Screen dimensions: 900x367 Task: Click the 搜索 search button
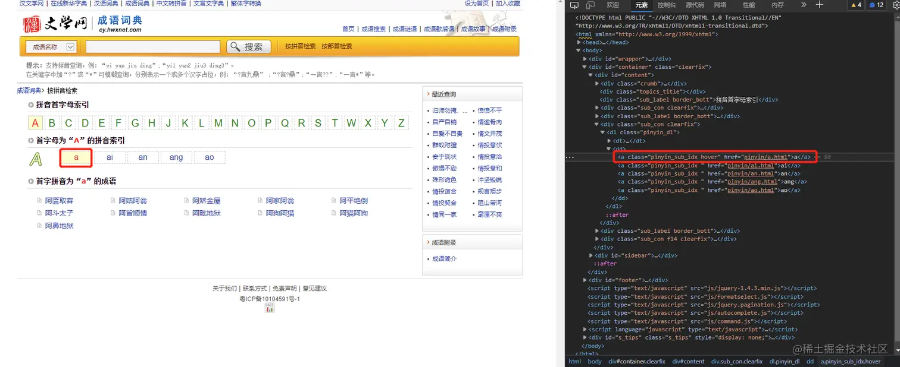point(249,47)
